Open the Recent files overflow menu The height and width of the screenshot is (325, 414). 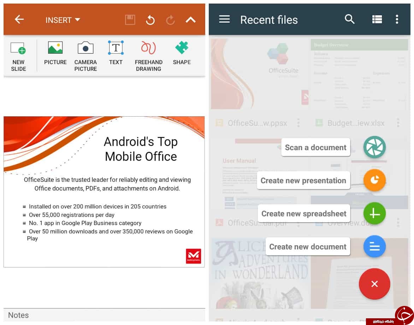click(397, 19)
